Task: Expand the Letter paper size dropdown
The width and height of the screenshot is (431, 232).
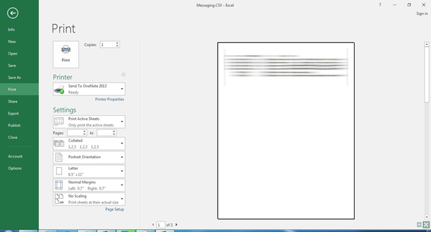Action: pyautogui.click(x=89, y=171)
